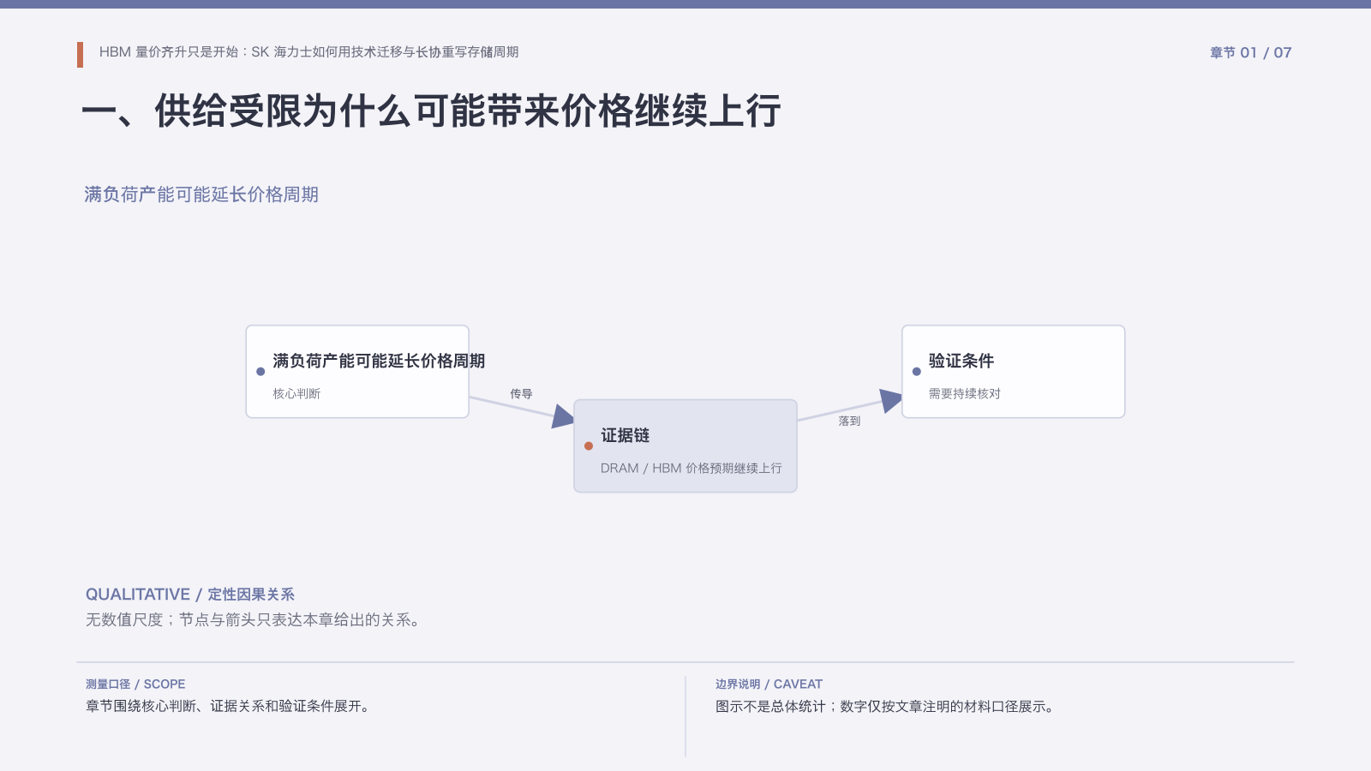Select the main title '一、供给受限为什么可能带来价格继续上行'
The image size is (1371, 771).
point(431,111)
